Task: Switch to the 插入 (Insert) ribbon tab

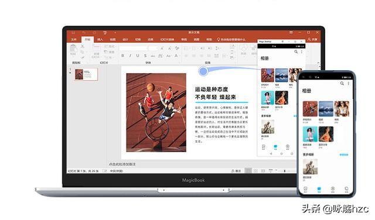Action: pos(100,39)
